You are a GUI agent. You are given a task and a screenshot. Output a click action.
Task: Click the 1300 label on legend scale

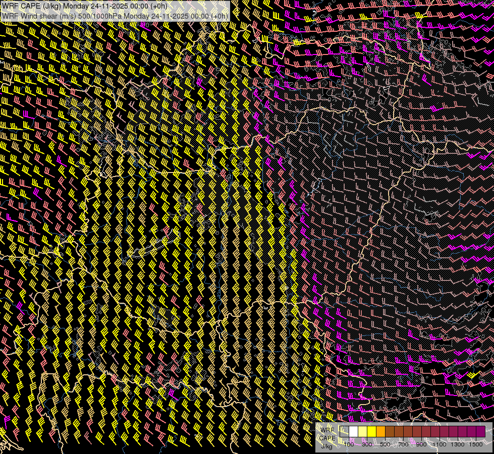(458, 444)
